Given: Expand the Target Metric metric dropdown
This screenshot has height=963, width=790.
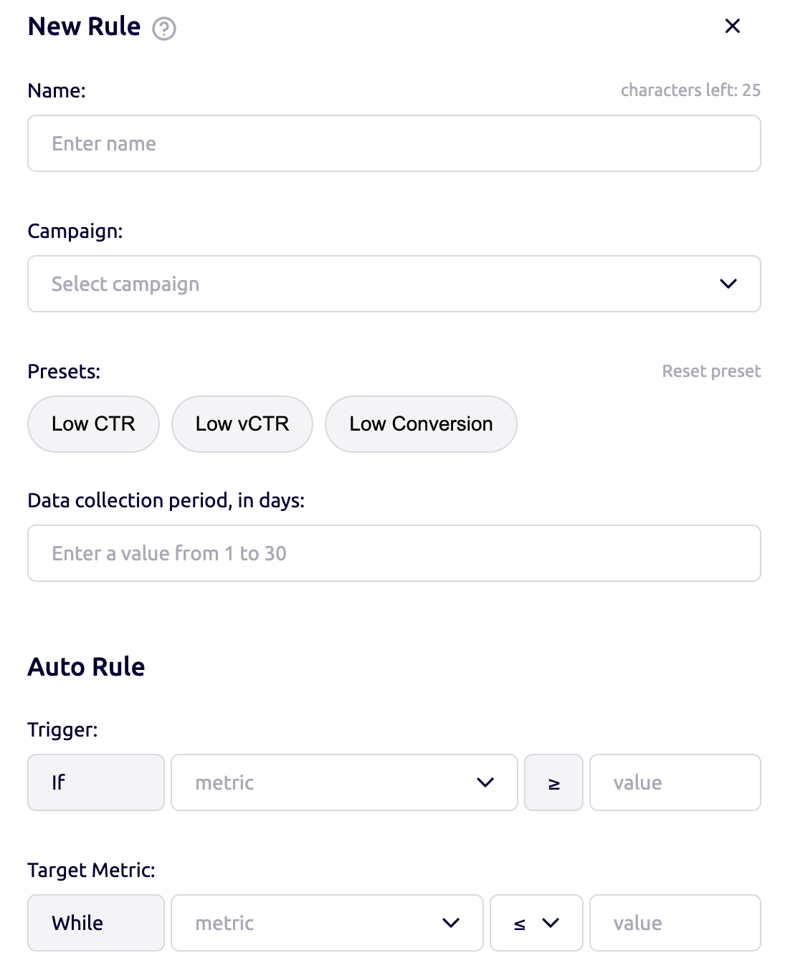Looking at the screenshot, I should click(327, 923).
